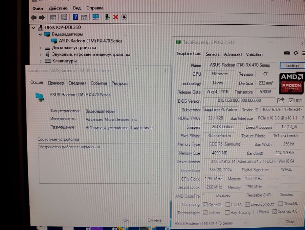Click the Subvendor Sapphire/PCPartner value

coord(221,110)
